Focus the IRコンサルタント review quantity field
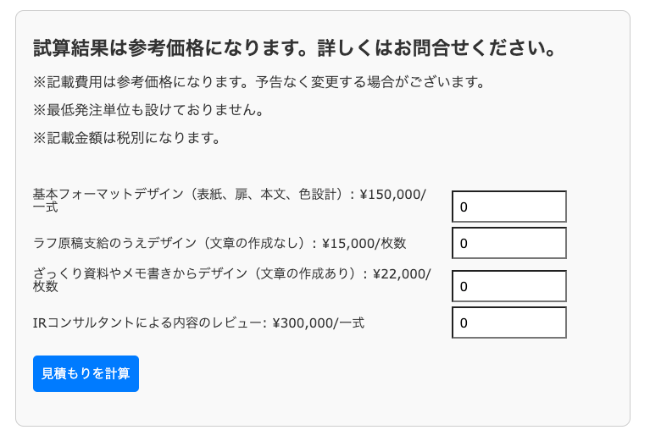The image size is (650, 441). [508, 322]
